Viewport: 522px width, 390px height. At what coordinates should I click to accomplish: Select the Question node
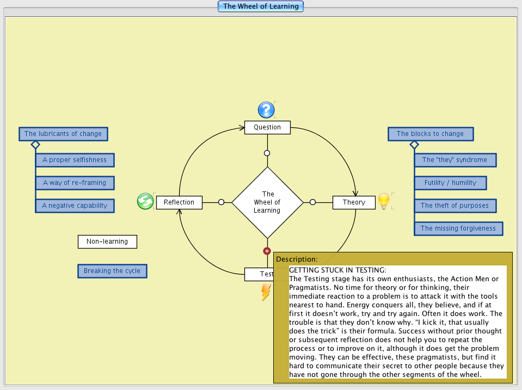click(x=267, y=127)
